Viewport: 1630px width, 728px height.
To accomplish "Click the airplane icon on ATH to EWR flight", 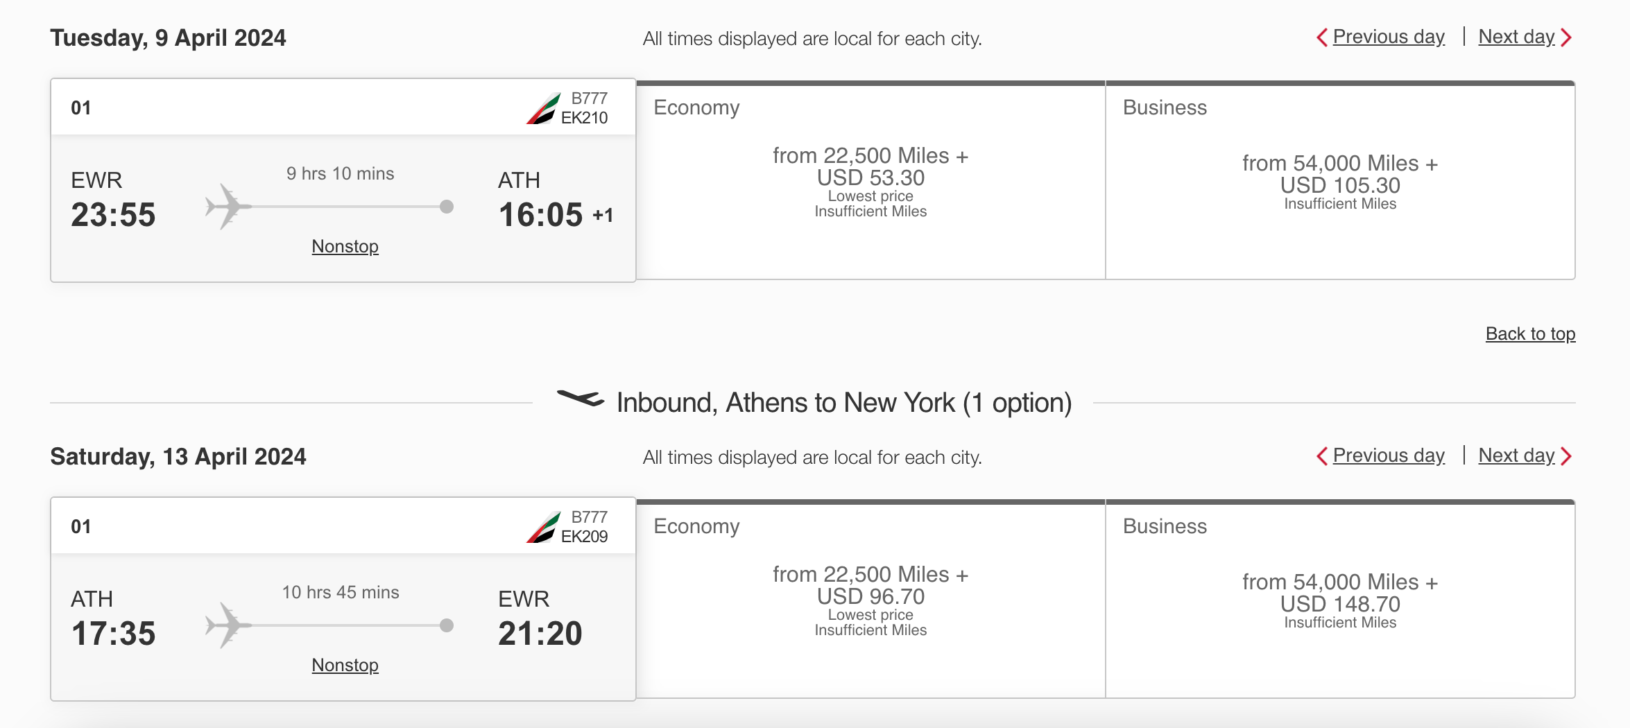I will [227, 625].
